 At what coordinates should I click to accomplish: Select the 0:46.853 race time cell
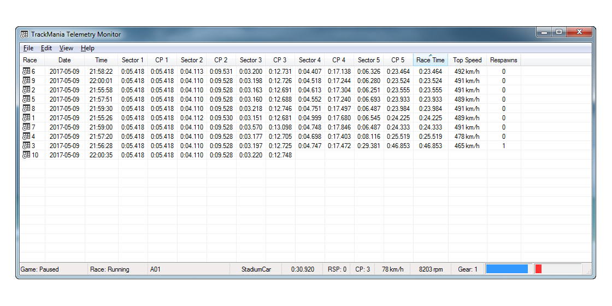pos(431,145)
